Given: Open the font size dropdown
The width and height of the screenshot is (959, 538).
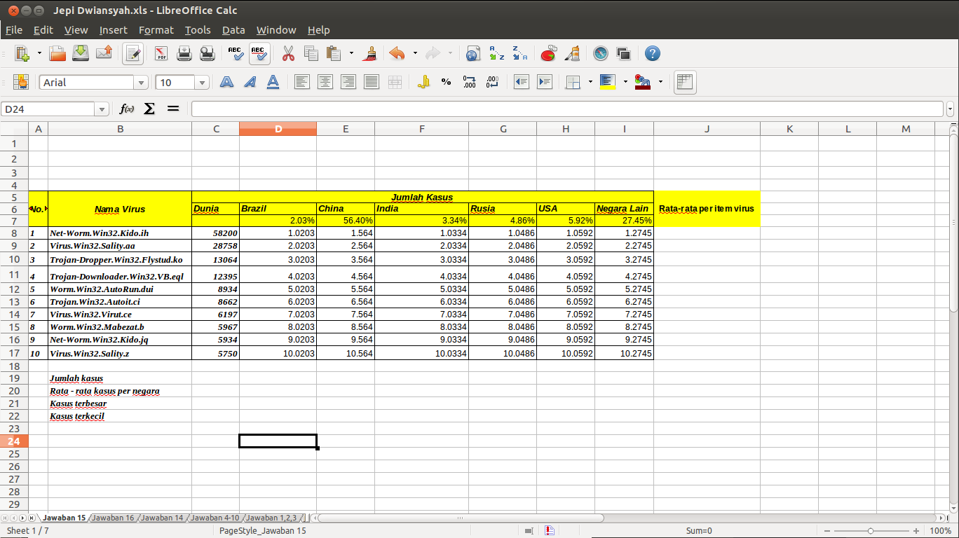Looking at the screenshot, I should (x=201, y=82).
